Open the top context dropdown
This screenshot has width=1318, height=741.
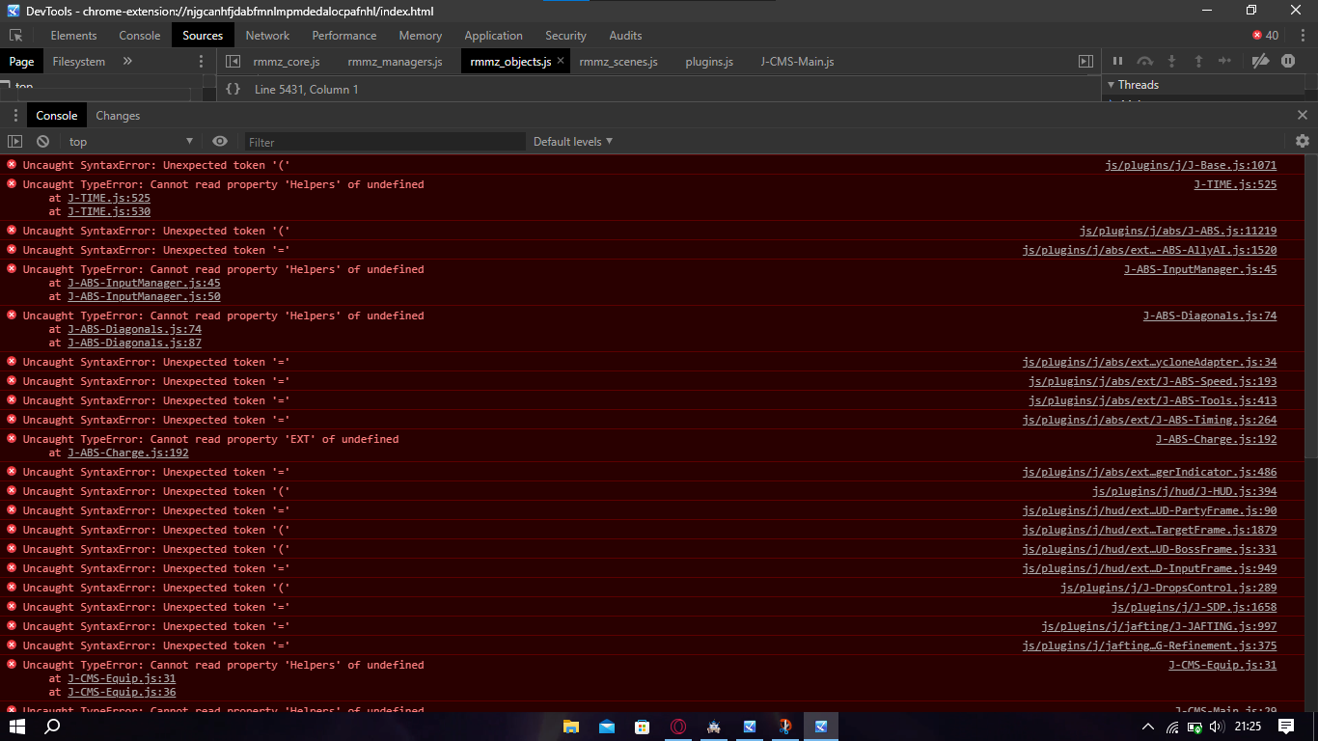(131, 142)
